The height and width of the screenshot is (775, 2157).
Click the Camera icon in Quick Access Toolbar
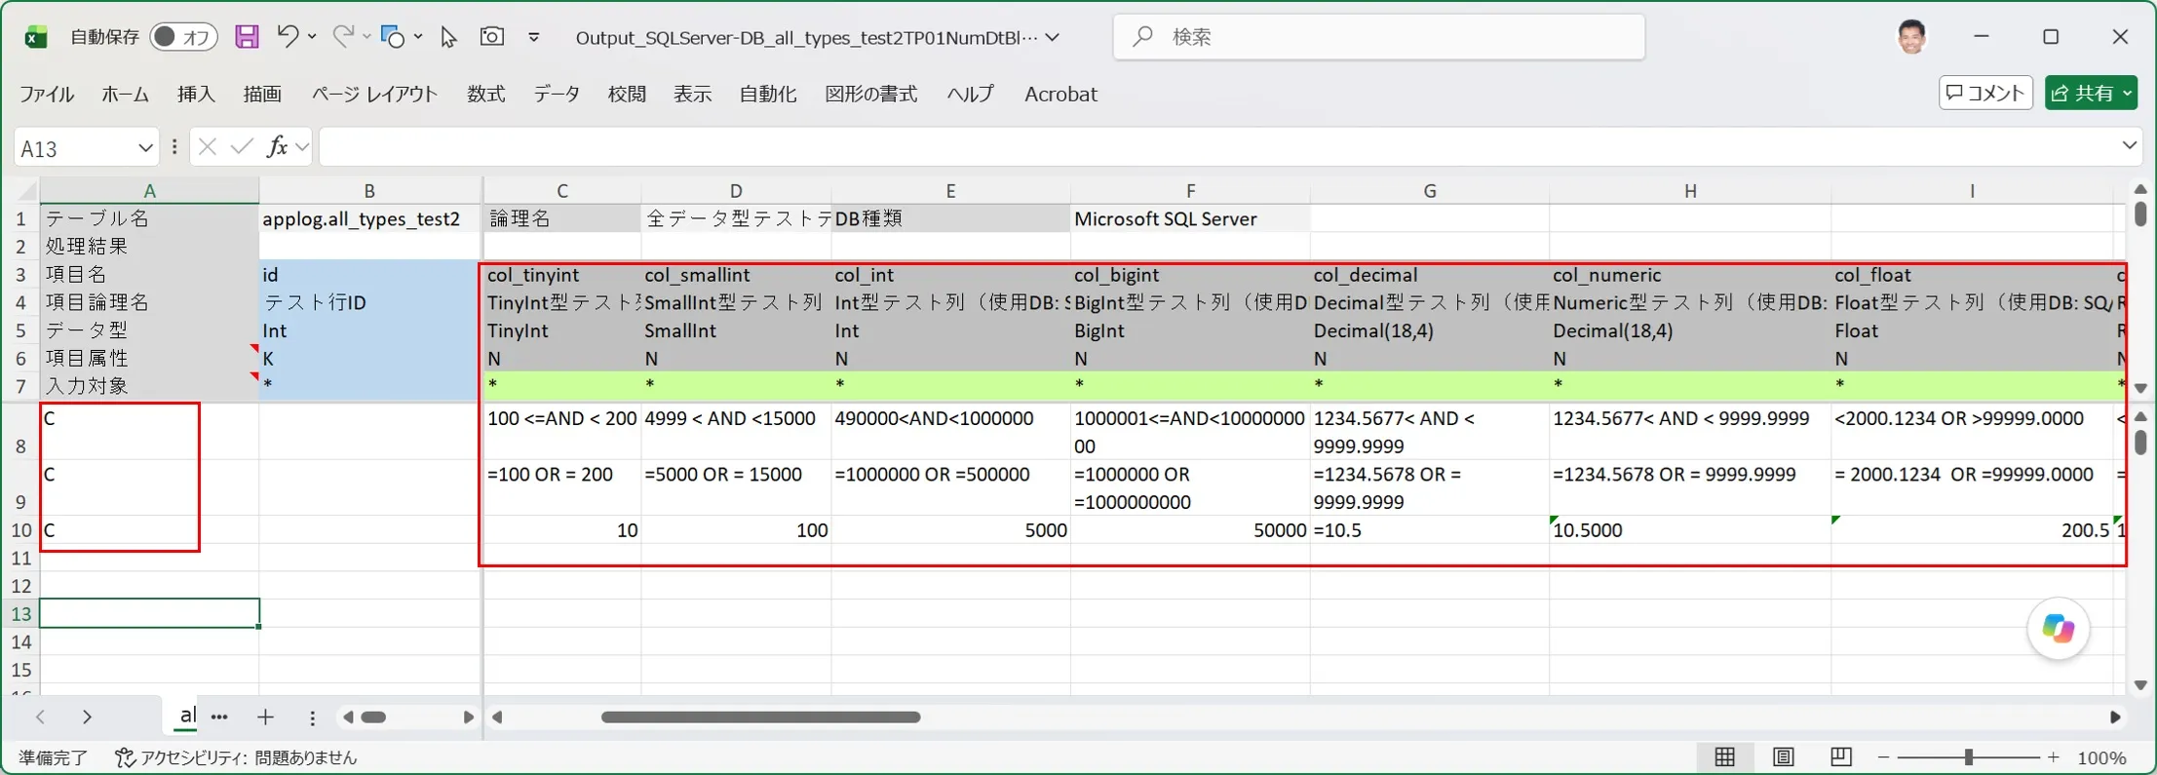click(x=492, y=36)
